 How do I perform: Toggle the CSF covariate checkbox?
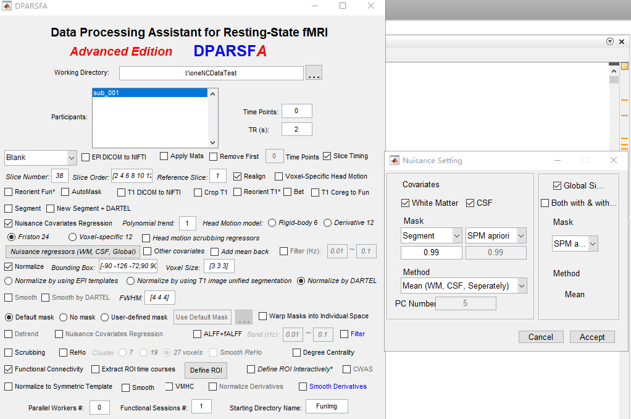click(x=470, y=203)
